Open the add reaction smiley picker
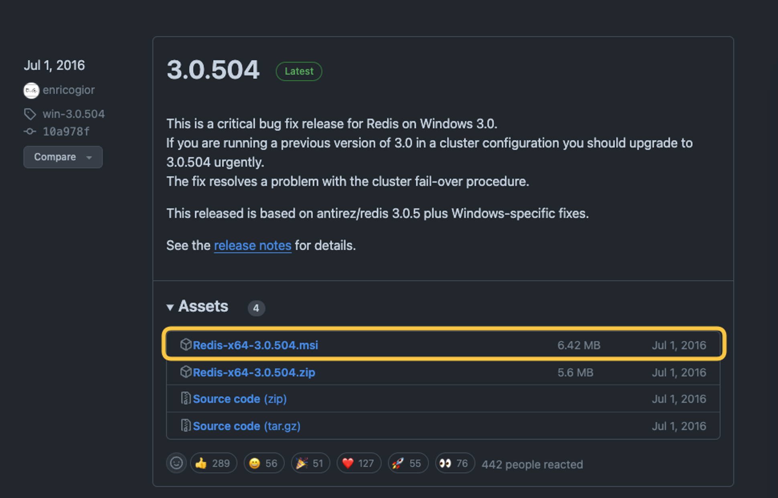 tap(176, 463)
